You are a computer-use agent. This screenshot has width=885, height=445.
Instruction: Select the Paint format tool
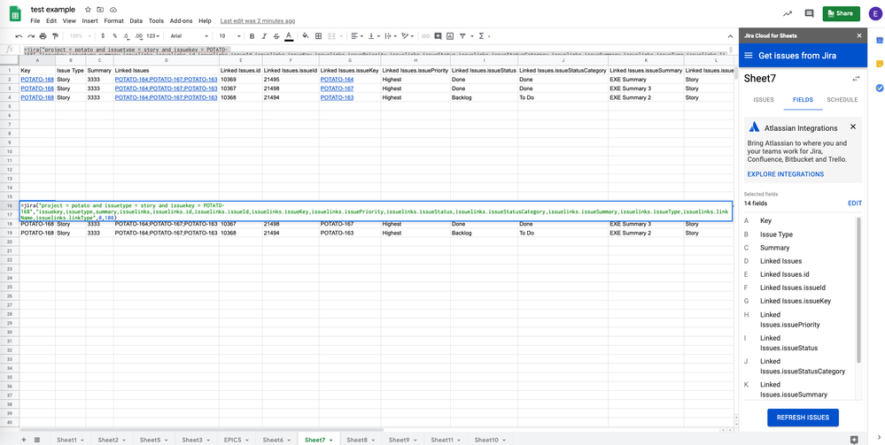click(55, 36)
